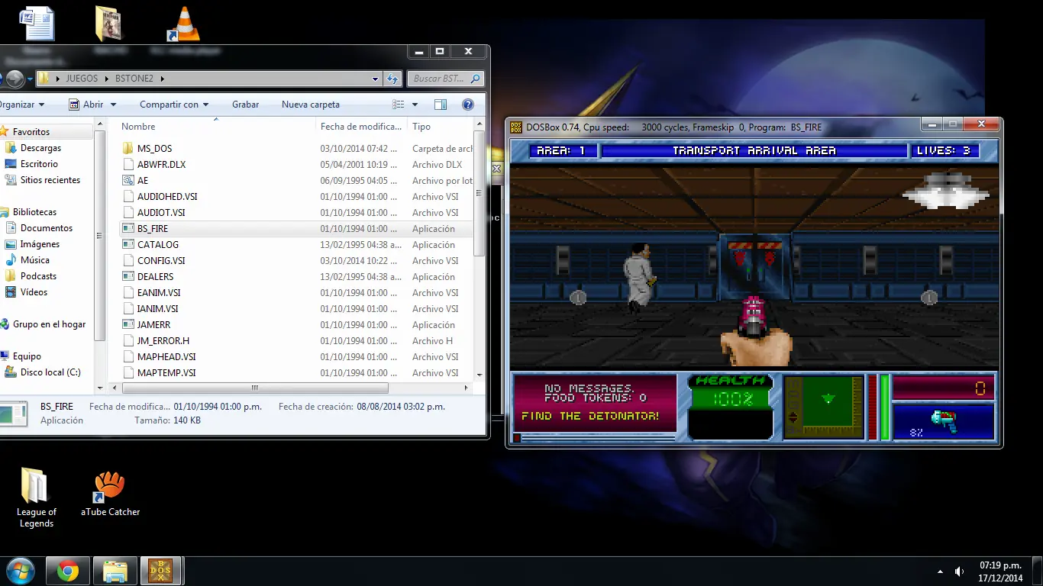Open Podcasts library

point(38,276)
